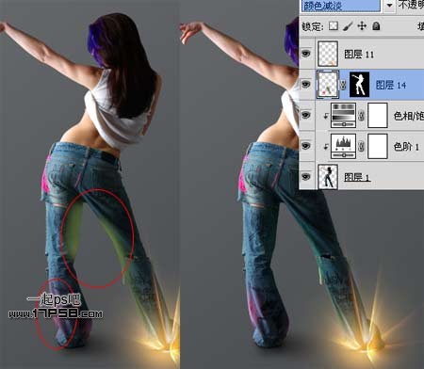
Task: Click the lock all padlock icon
Action: tap(376, 26)
